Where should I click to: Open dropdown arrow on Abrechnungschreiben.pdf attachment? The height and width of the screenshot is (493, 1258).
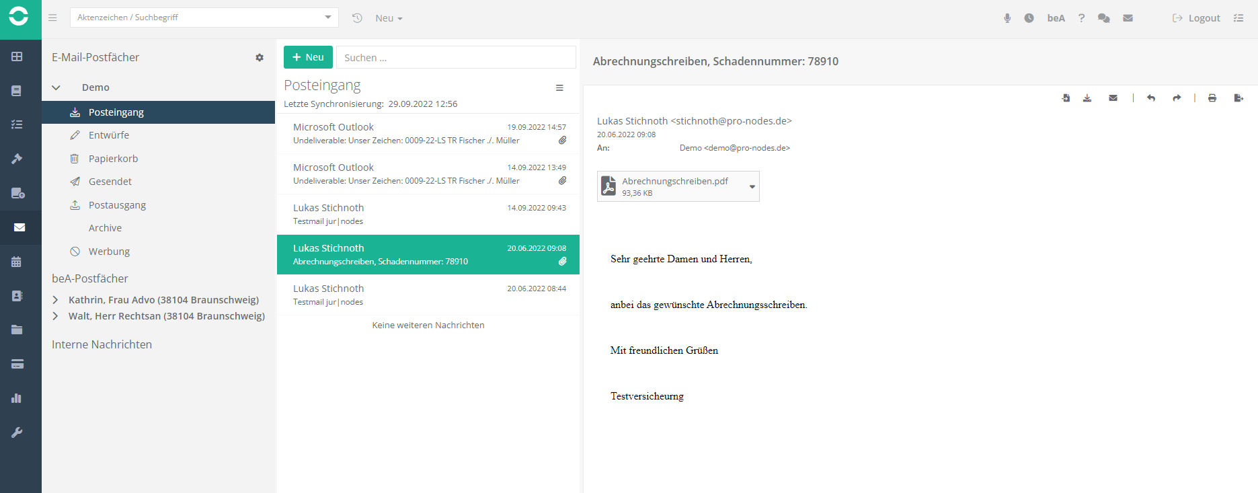pos(752,187)
